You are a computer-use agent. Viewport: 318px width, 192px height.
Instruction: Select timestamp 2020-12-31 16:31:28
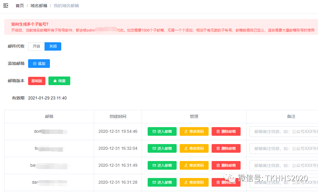pos(118,182)
